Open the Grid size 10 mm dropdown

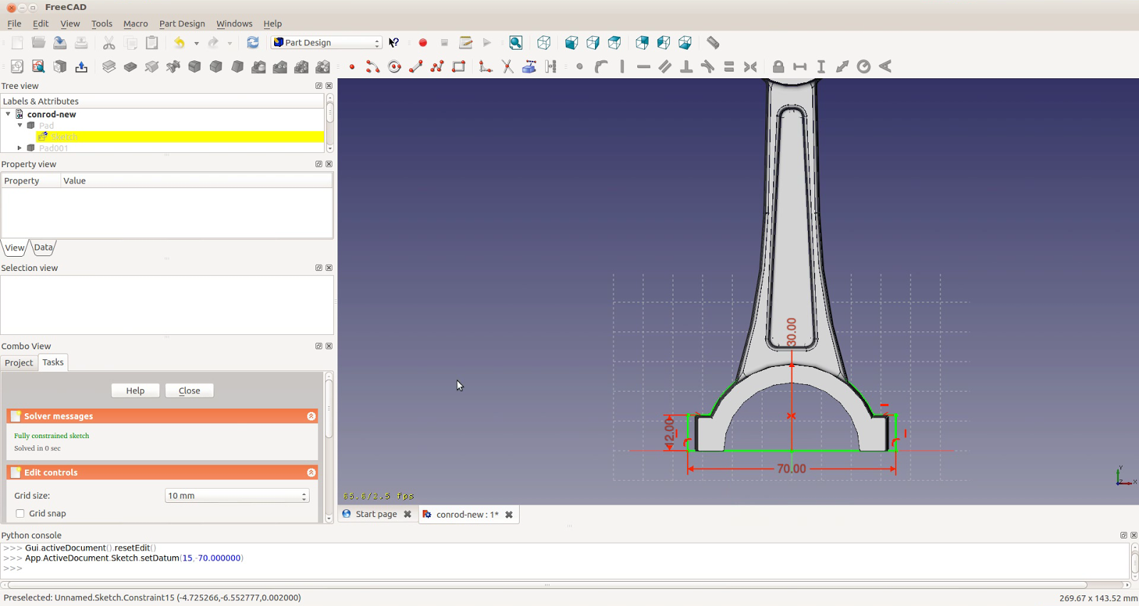pos(236,496)
